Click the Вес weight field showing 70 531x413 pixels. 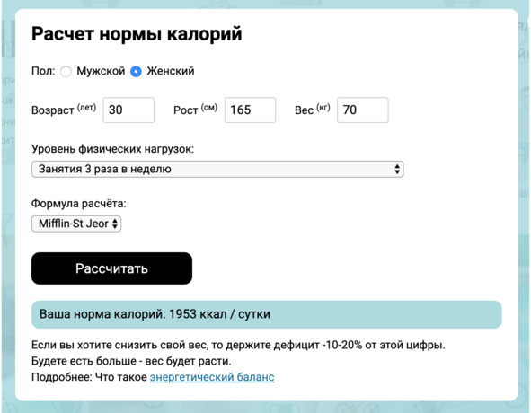(x=363, y=110)
